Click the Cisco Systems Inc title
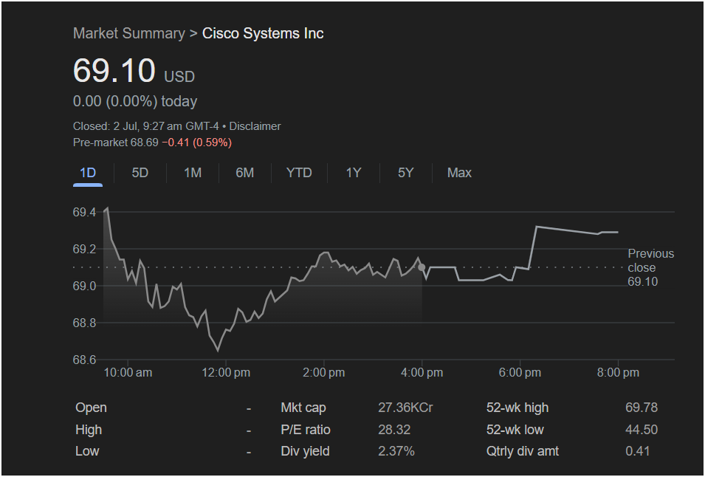This screenshot has width=705, height=477. coord(263,33)
